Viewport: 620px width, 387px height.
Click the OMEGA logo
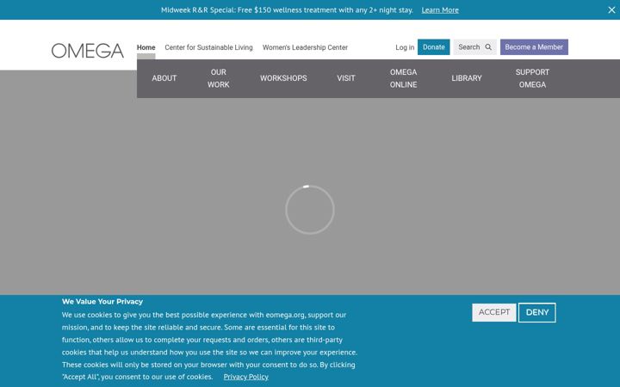(87, 51)
